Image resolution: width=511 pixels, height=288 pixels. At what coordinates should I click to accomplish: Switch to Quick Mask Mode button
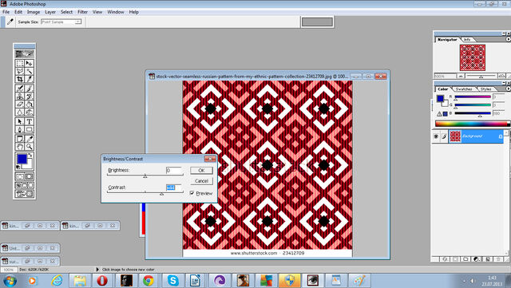click(x=29, y=176)
